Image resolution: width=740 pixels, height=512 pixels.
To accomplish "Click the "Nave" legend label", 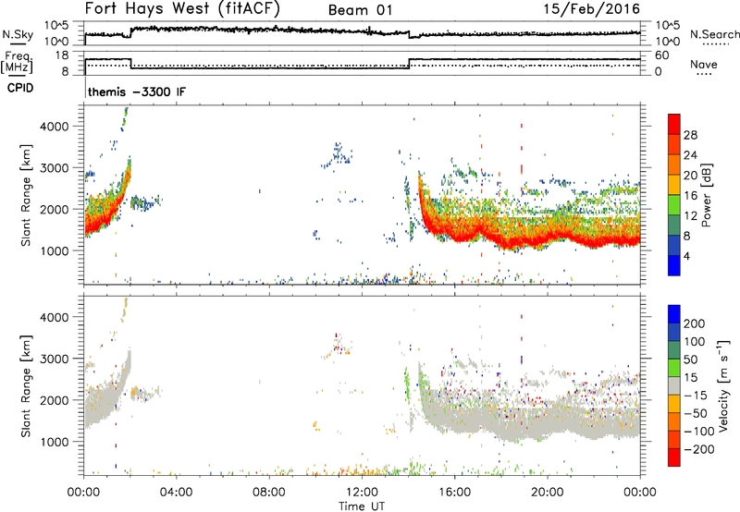I will 704,64.
